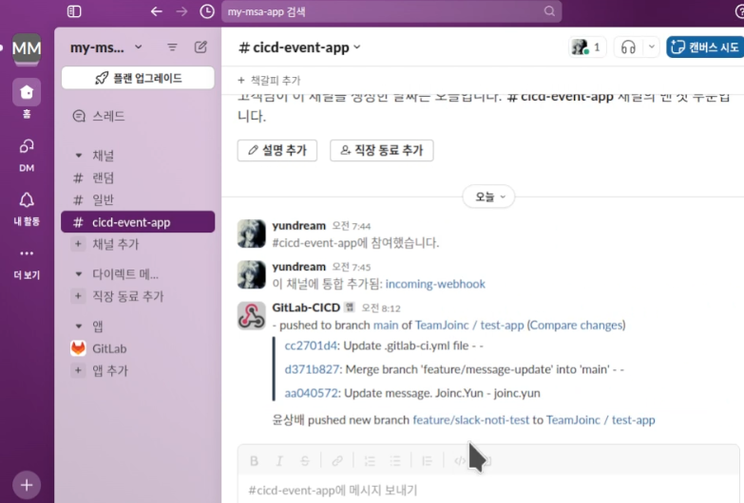This screenshot has width=744, height=503.
Task: Click the 캔버스 시도 button
Action: 705,47
